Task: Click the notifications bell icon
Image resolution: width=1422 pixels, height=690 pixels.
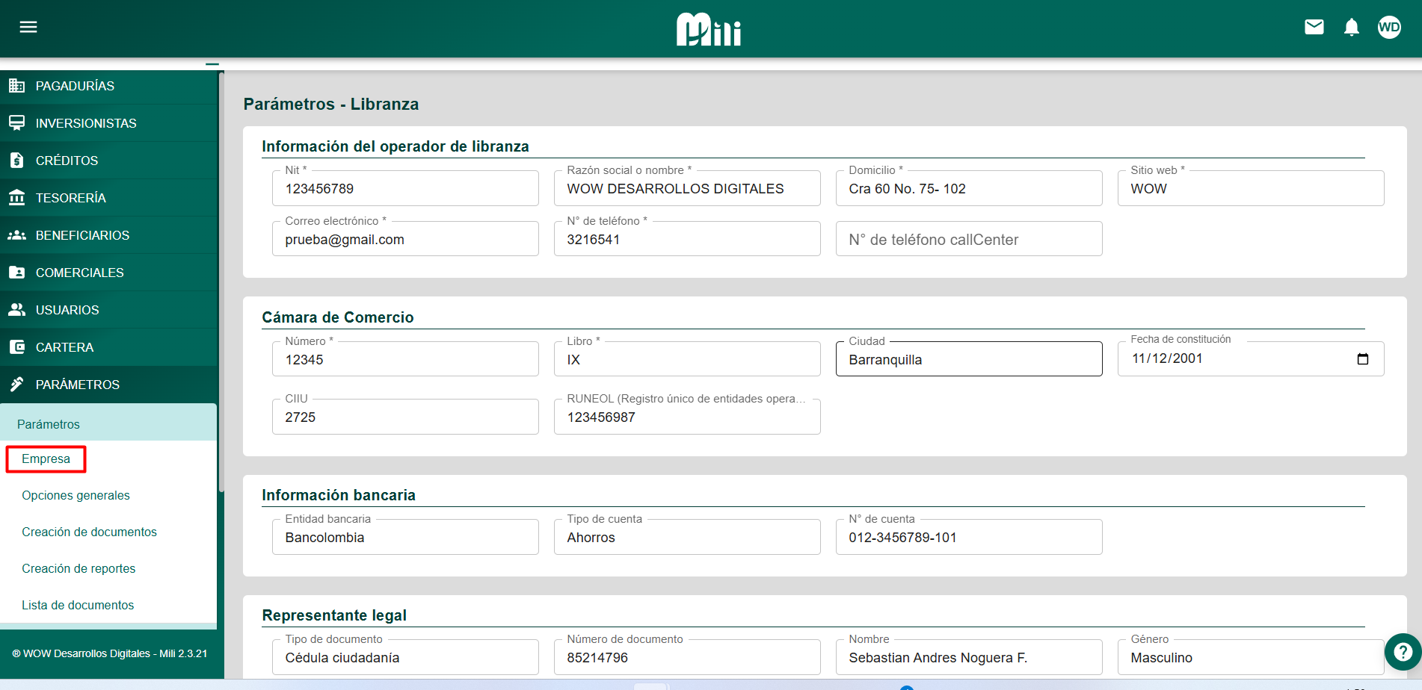Action: point(1351,28)
